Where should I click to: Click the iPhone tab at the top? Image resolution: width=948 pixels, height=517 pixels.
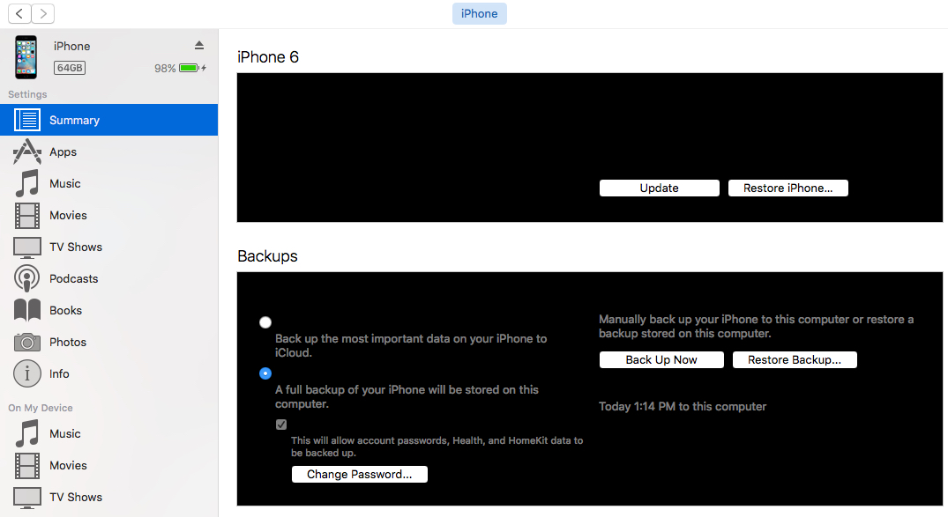coord(480,13)
